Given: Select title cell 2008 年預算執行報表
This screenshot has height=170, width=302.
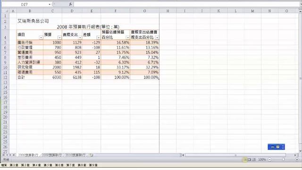Looking at the screenshot, I should point(88,27).
